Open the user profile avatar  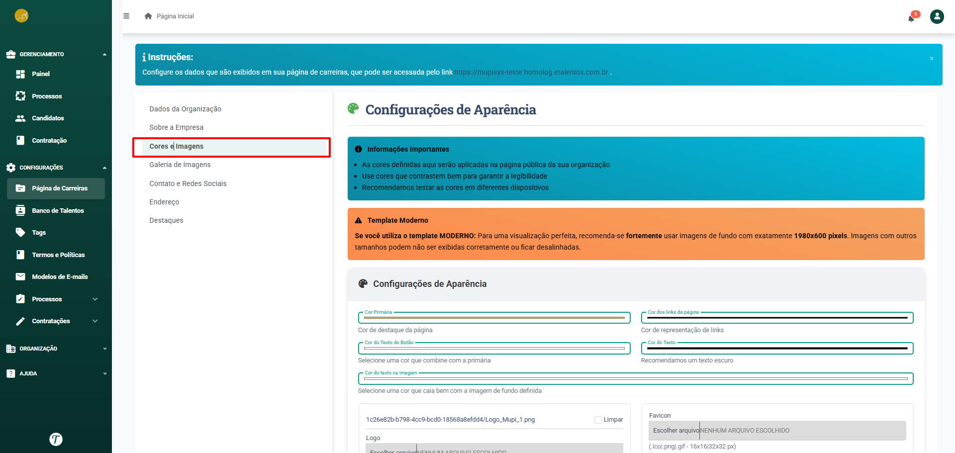[x=937, y=17]
